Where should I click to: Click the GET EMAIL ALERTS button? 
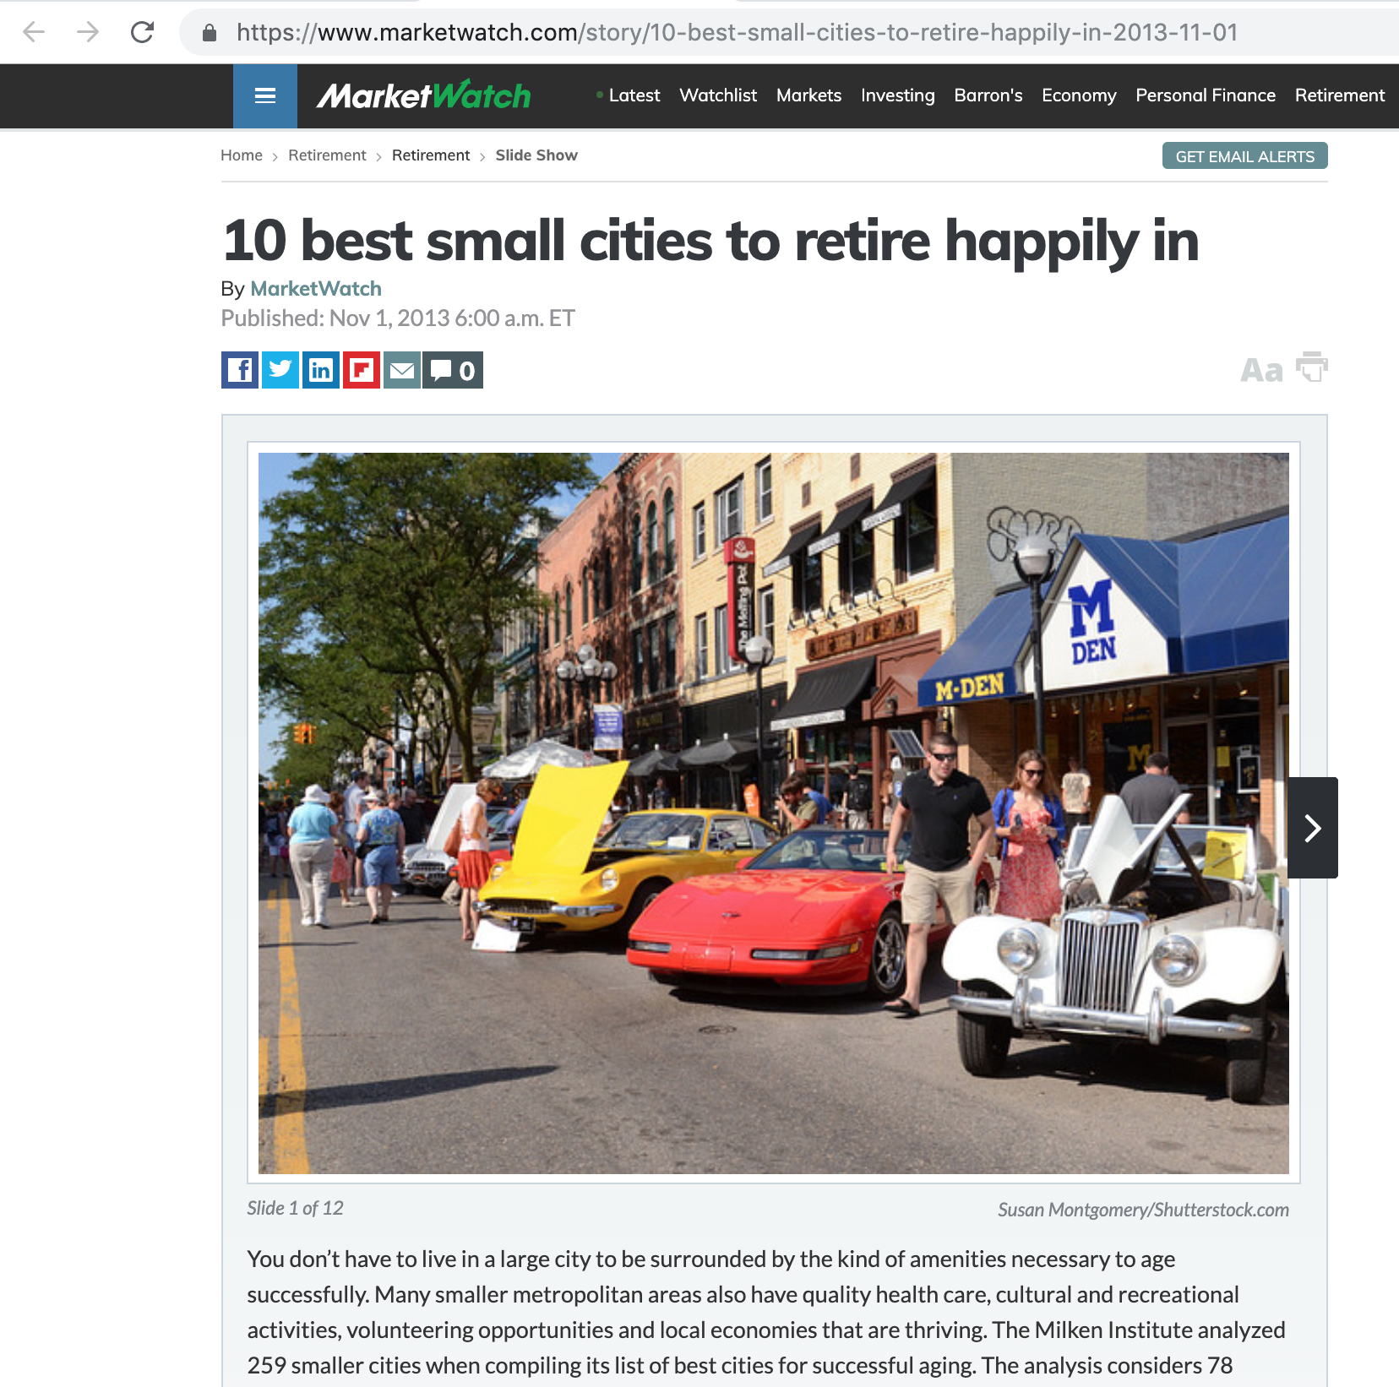(x=1244, y=156)
